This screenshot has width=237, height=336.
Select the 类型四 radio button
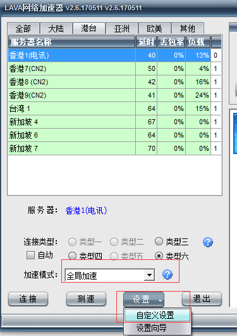72,255
